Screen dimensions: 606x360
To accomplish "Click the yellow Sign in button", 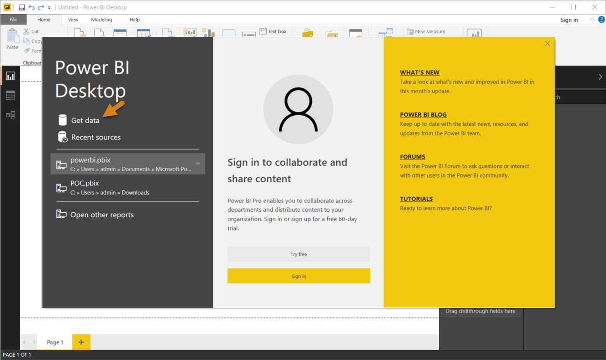I will [299, 276].
